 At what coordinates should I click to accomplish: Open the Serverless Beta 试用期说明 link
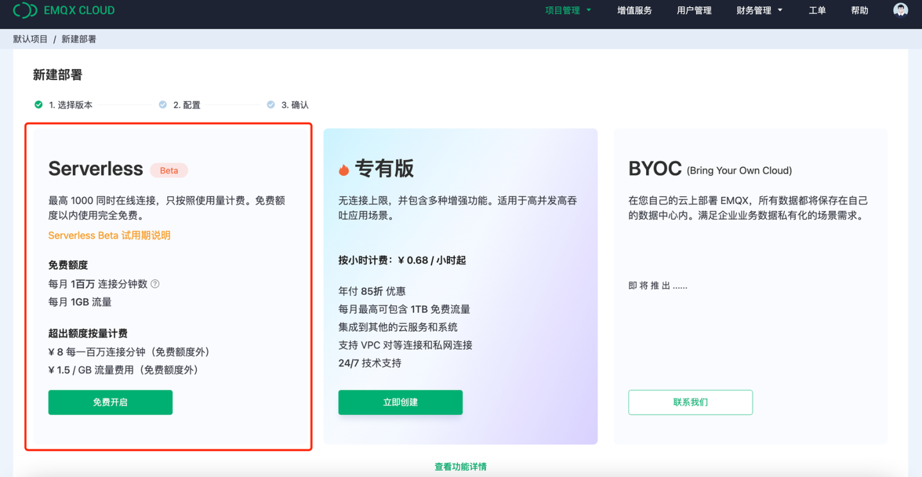[109, 235]
